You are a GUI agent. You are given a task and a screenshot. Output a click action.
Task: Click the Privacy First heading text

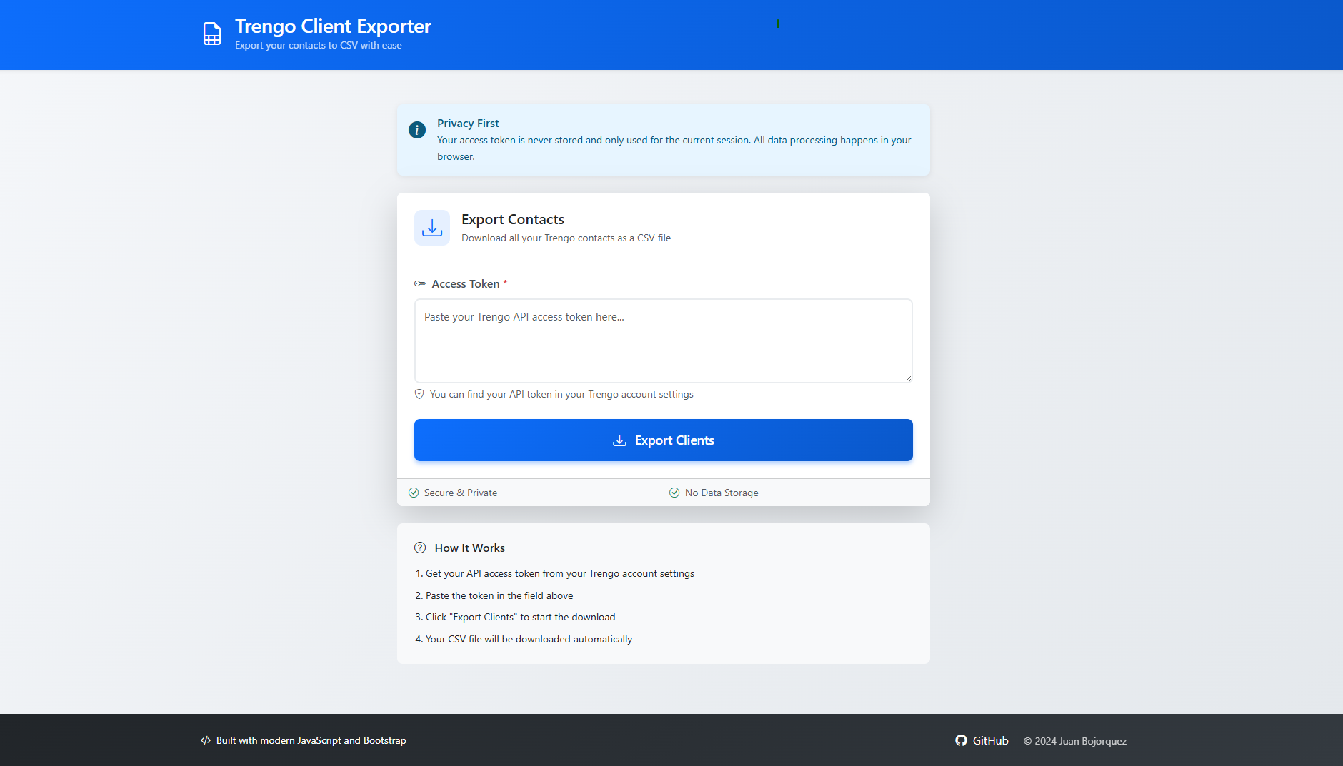tap(468, 124)
